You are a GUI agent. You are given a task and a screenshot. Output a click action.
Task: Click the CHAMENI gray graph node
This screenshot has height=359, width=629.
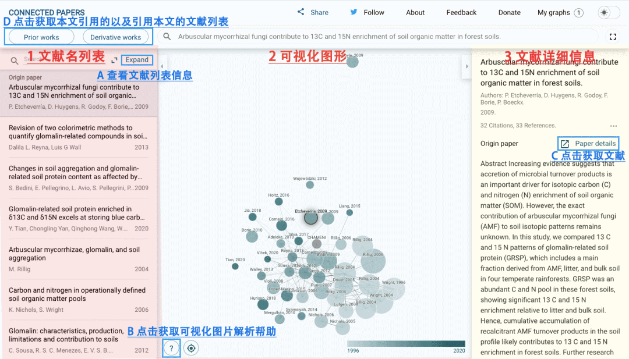(x=316, y=244)
